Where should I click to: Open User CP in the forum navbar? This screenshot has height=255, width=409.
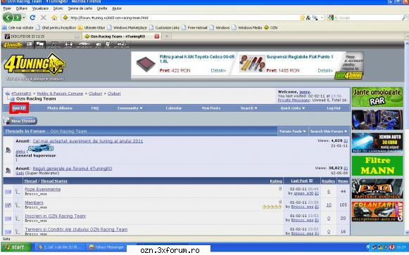19,108
